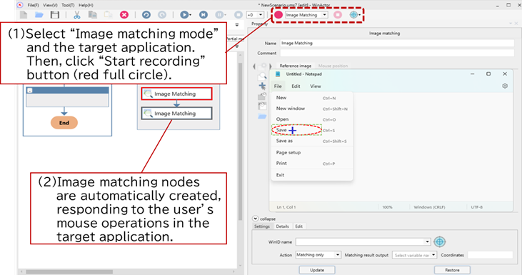Switch to the Edit tab in the Property panel
This screenshot has height=275, width=522.
click(x=299, y=226)
